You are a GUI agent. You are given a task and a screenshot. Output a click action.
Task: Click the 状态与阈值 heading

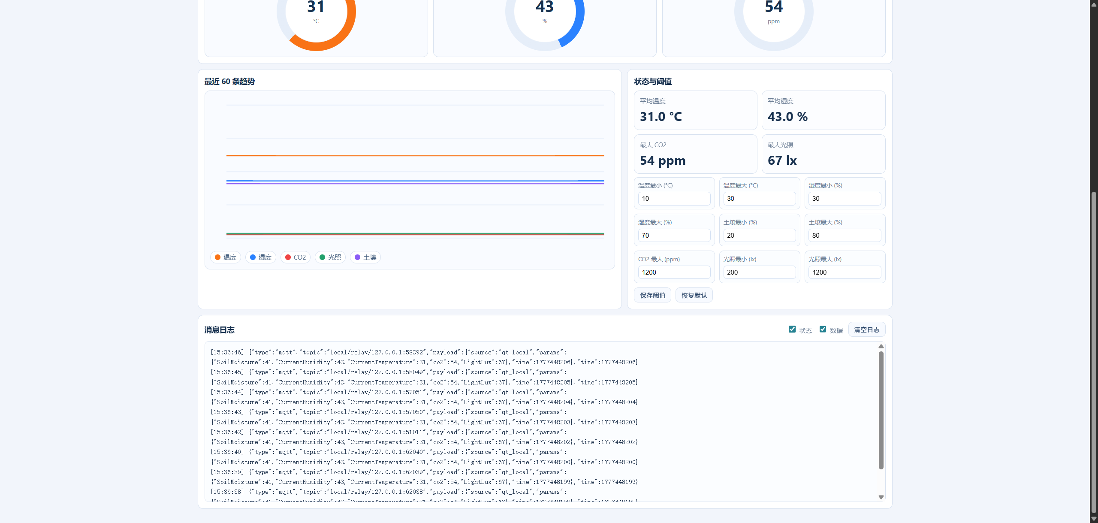(653, 82)
